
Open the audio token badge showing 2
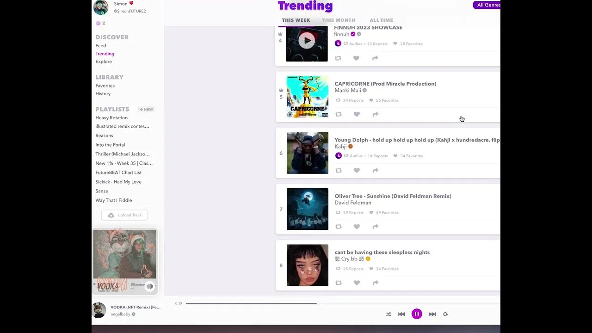tap(100, 23)
